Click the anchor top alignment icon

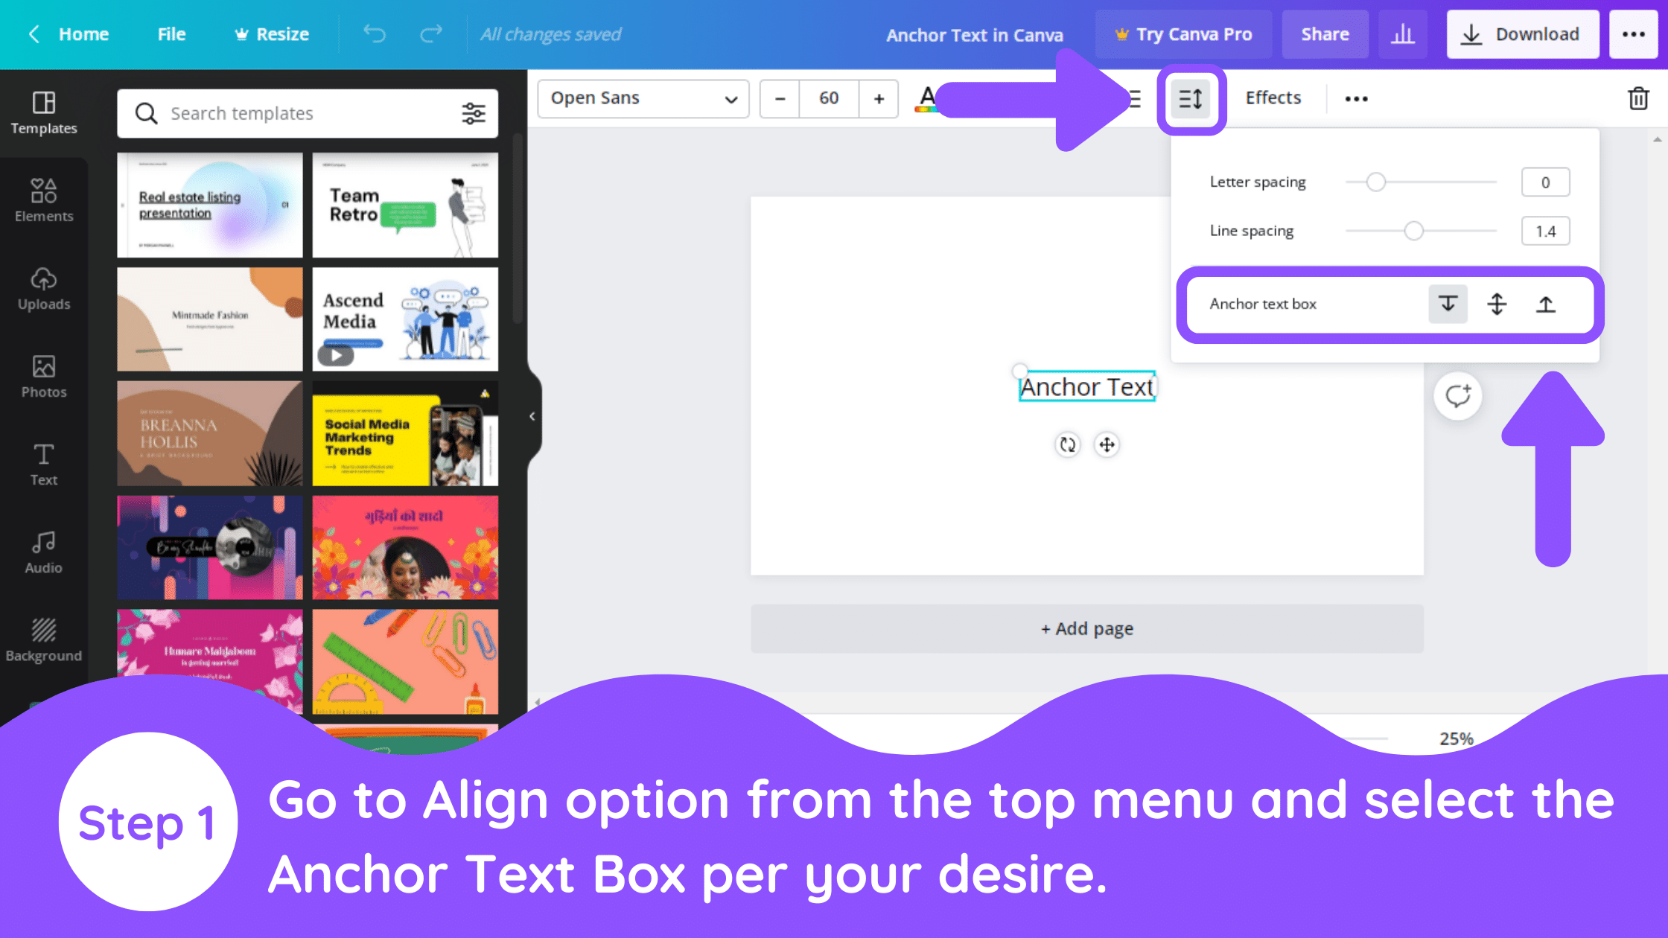tap(1545, 304)
